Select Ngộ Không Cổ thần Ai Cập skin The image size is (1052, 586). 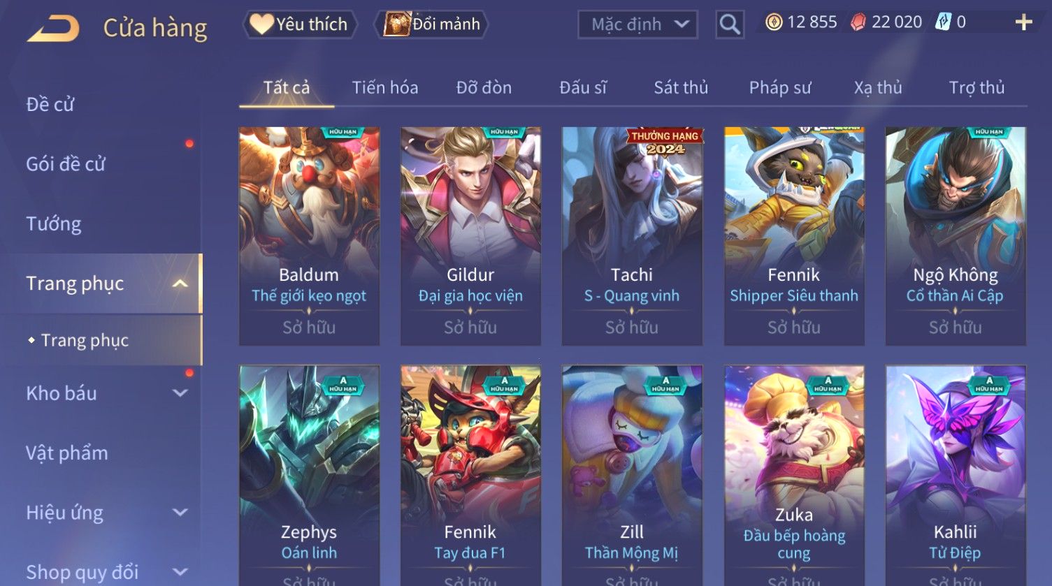click(956, 236)
